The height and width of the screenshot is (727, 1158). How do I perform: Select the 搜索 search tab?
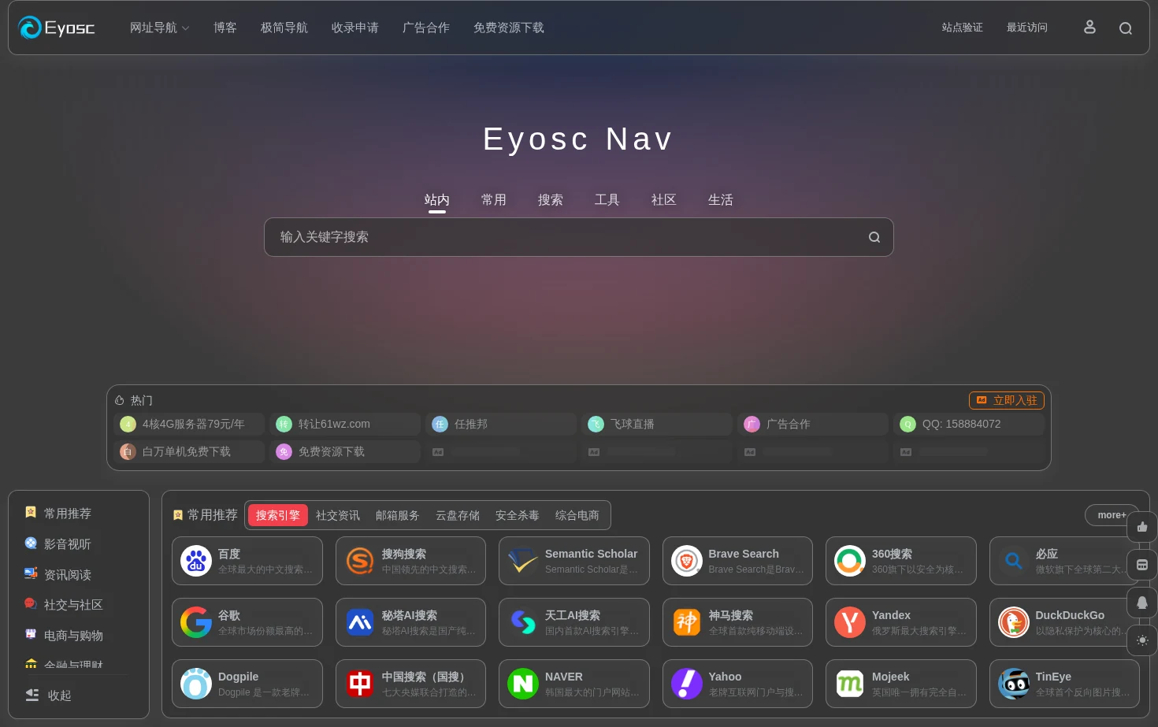551,200
